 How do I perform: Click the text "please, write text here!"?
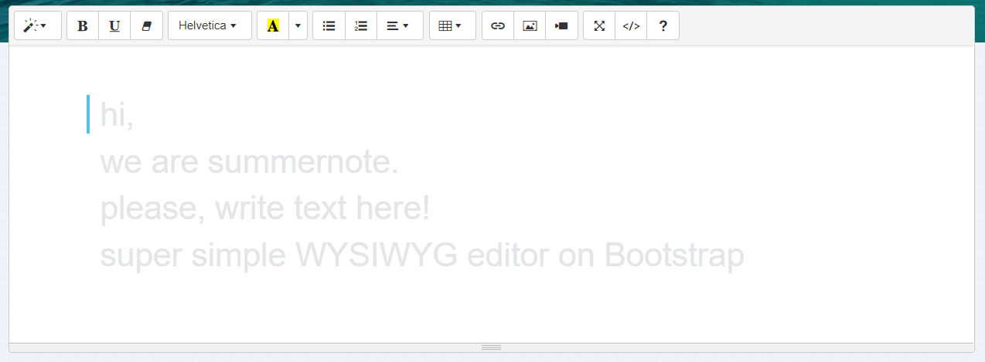[x=264, y=208]
